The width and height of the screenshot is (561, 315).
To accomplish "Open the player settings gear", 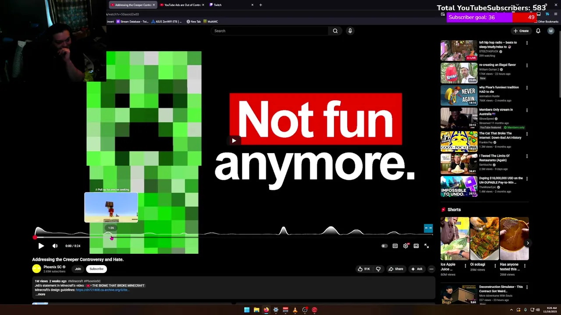I will point(405,246).
